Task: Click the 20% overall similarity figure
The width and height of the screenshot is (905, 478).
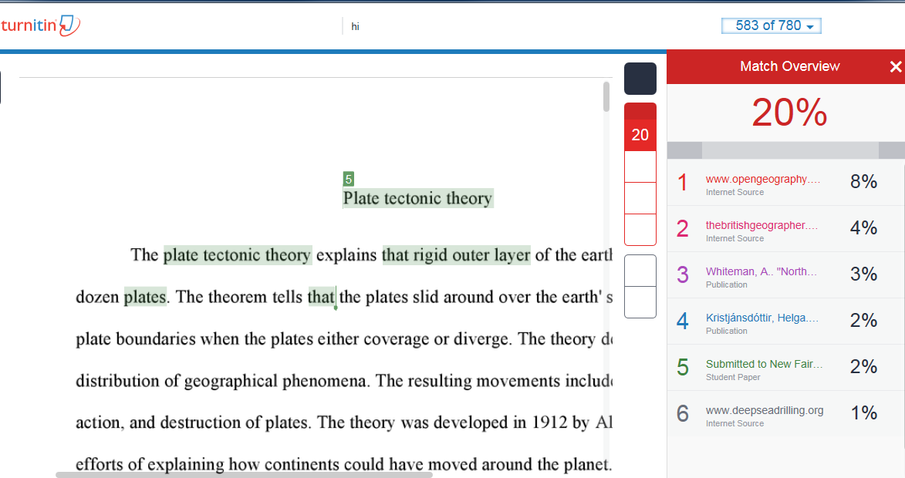Action: (789, 113)
